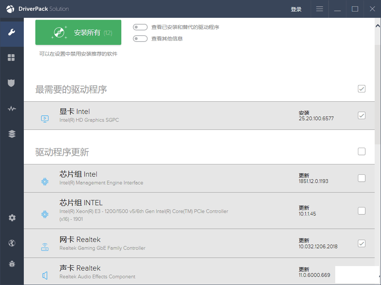Image resolution: width=381 pixels, height=285 pixels.
Task: Maximize the DriverPack window
Action: (x=355, y=9)
